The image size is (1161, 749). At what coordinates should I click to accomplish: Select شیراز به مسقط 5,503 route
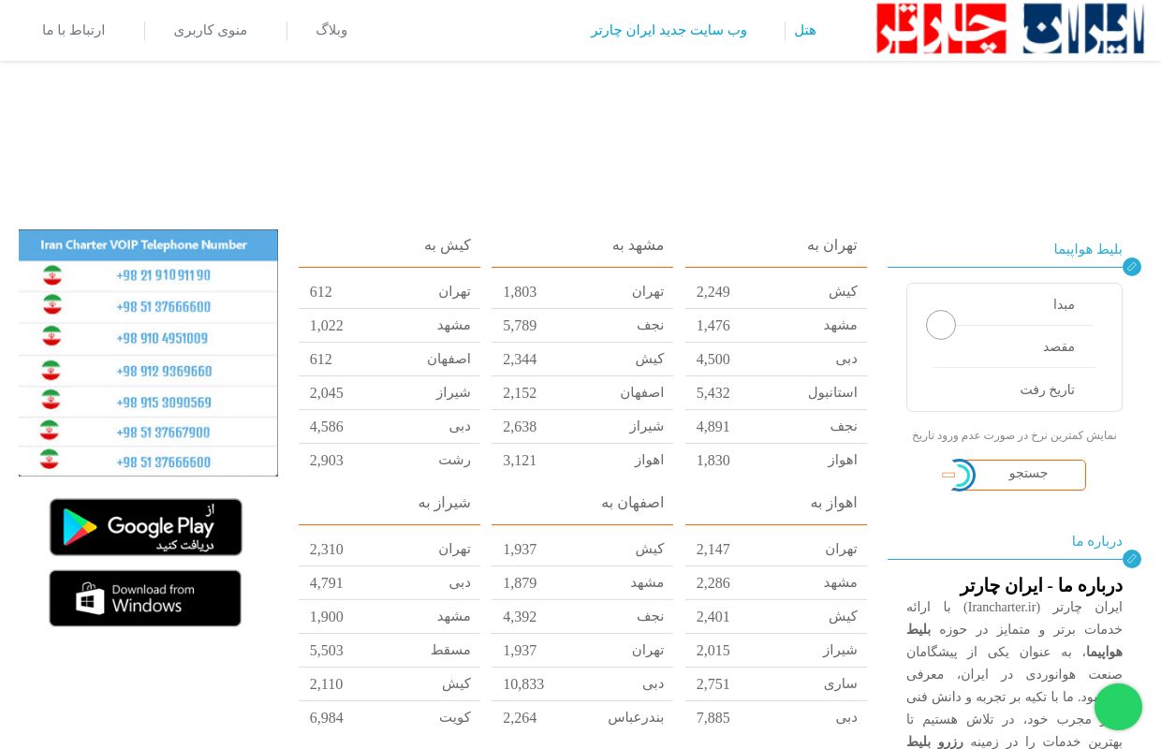[x=389, y=651]
